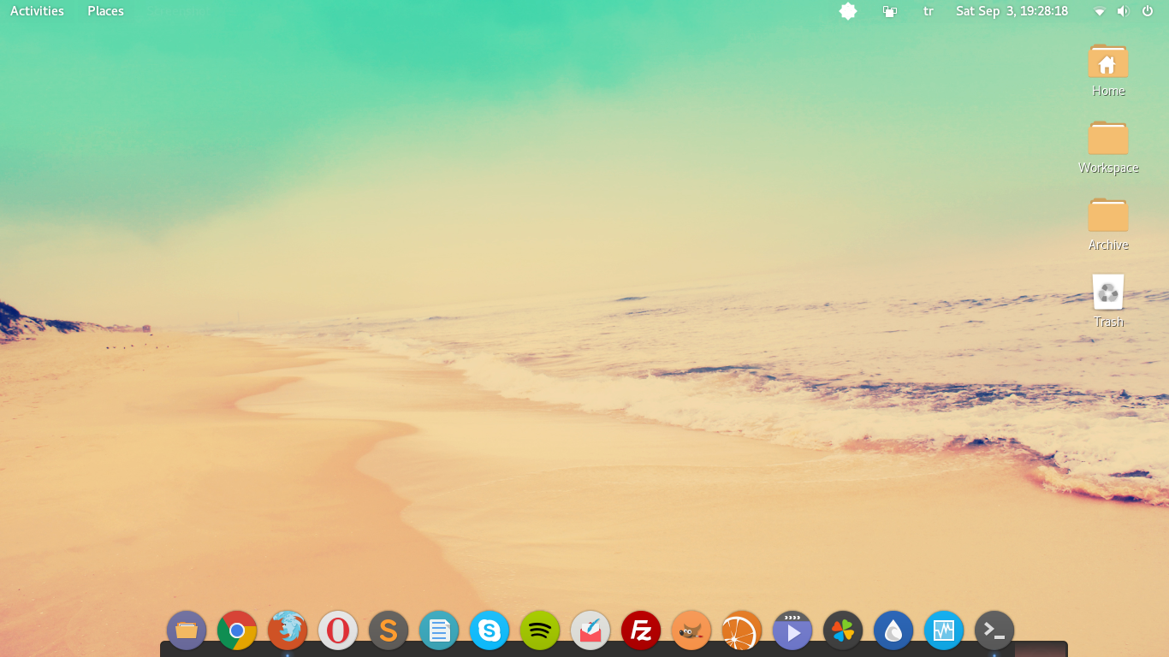Launch the Terminal from the dock
Viewport: 1169px width, 657px height.
click(994, 630)
